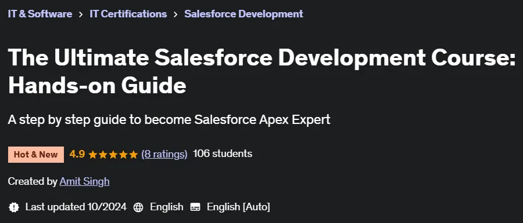
Task: Click the last updated badge icon
Action: [14, 207]
